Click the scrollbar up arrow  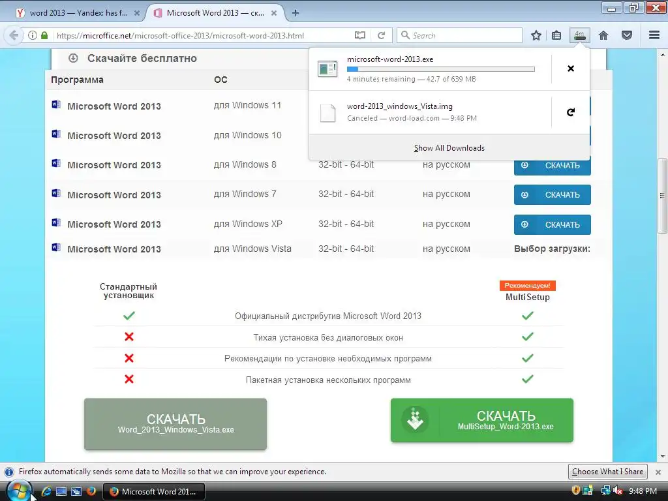pos(663,55)
